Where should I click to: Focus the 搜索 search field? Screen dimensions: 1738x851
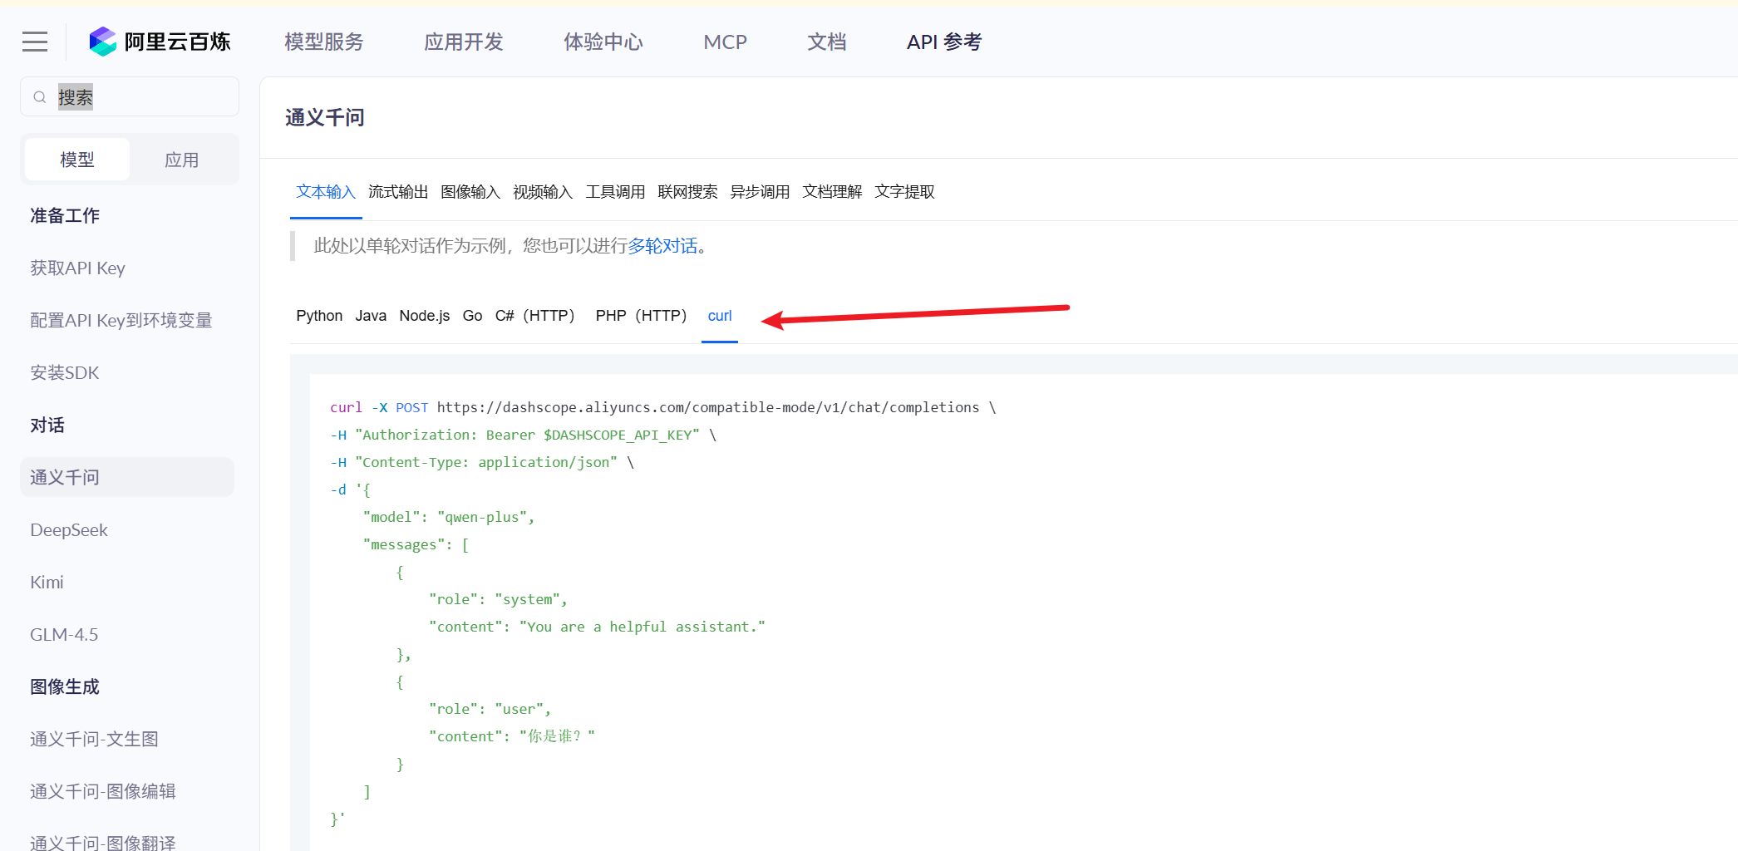tap(130, 97)
